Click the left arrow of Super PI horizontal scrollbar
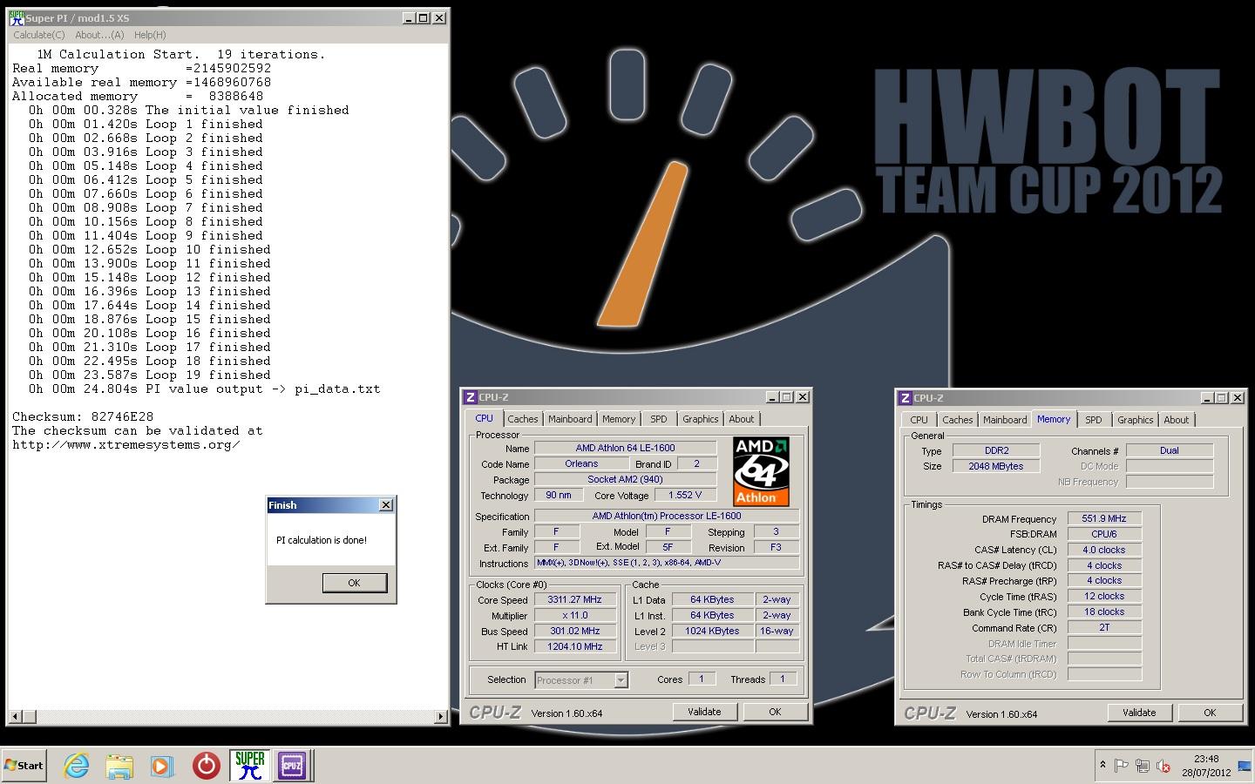 [x=15, y=717]
